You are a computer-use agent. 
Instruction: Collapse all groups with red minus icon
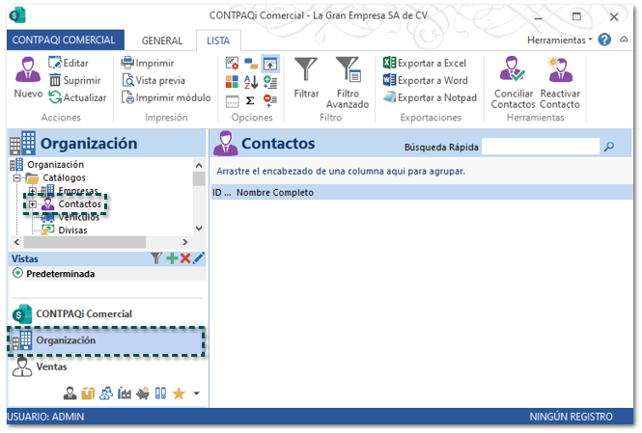click(270, 100)
